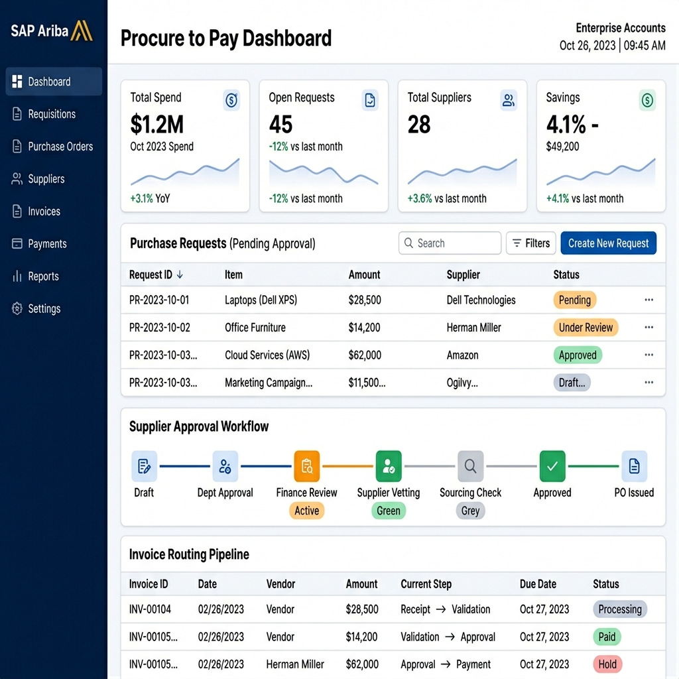Click Request ID PR-2023-10-01
Screen dimensions: 679x679
click(x=159, y=300)
